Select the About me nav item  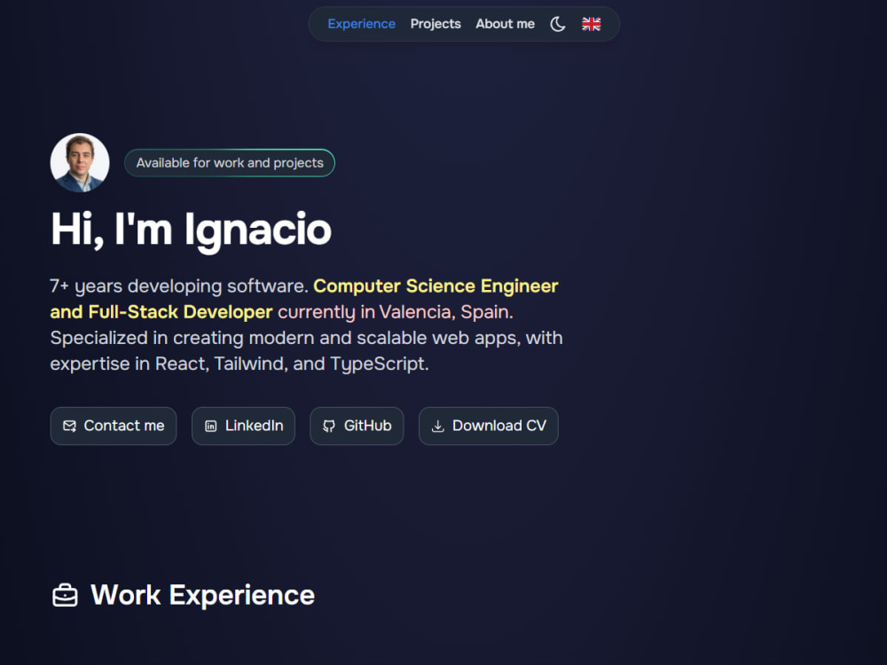(505, 24)
